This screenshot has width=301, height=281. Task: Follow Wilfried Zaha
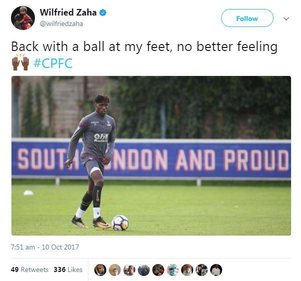point(247,18)
